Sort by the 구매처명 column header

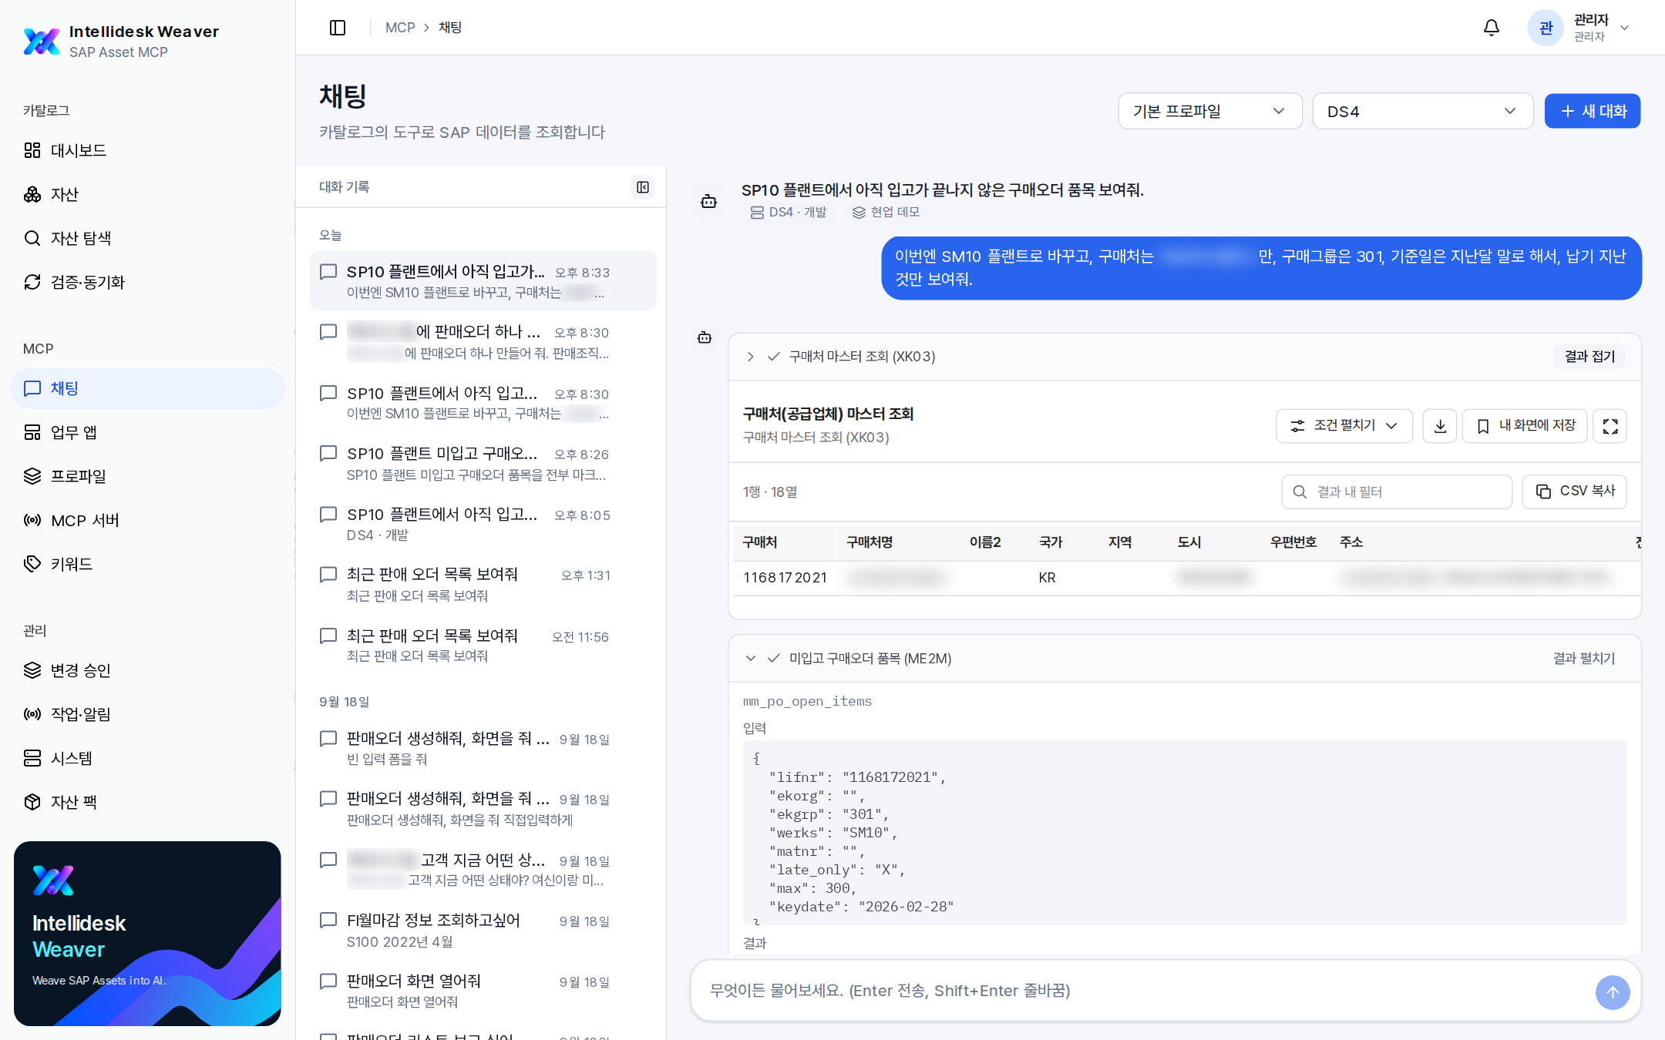click(x=869, y=542)
